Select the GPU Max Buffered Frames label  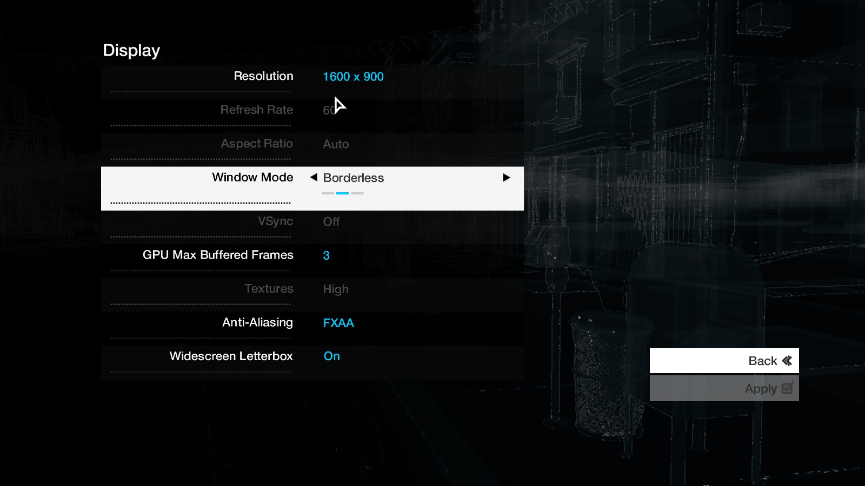218,255
